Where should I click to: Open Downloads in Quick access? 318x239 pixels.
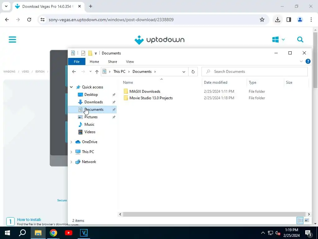click(x=93, y=102)
